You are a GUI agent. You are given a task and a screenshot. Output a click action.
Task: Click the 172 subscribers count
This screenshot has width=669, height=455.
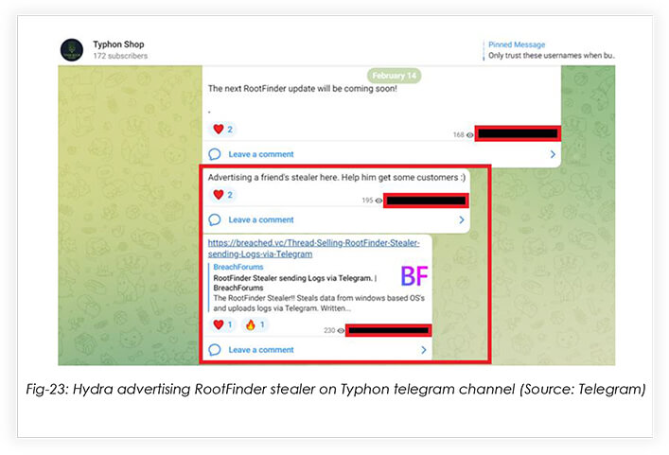click(120, 56)
